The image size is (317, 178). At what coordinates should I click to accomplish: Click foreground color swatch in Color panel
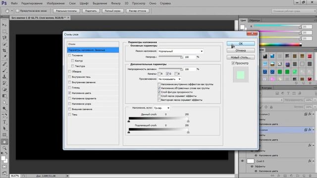pyautogui.click(x=242, y=27)
